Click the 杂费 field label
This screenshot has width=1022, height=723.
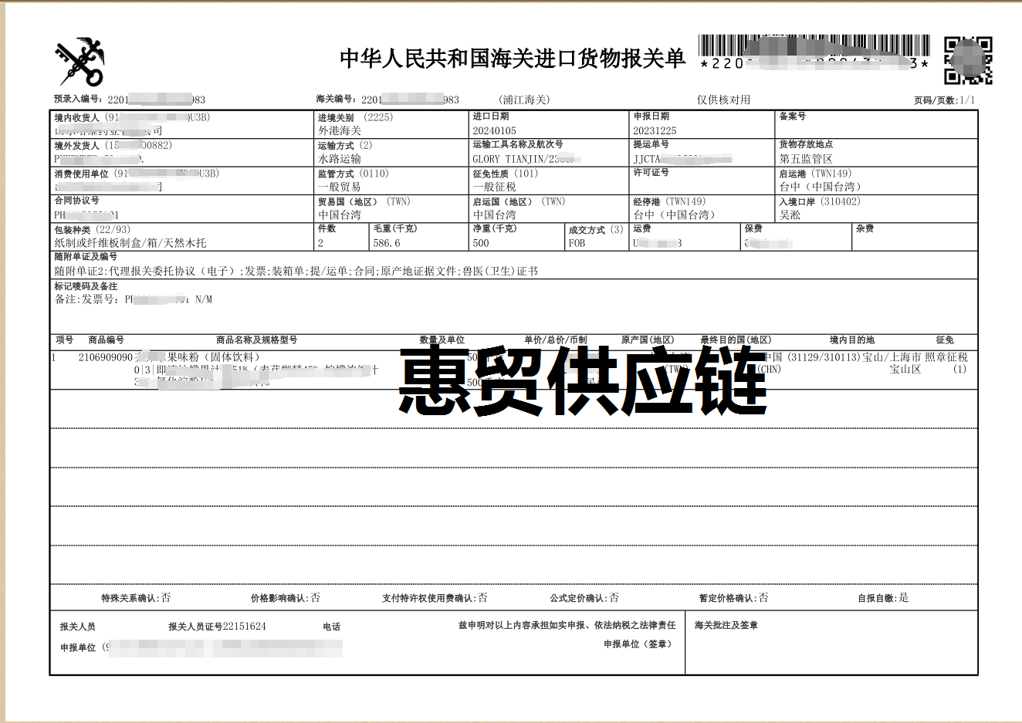(865, 228)
